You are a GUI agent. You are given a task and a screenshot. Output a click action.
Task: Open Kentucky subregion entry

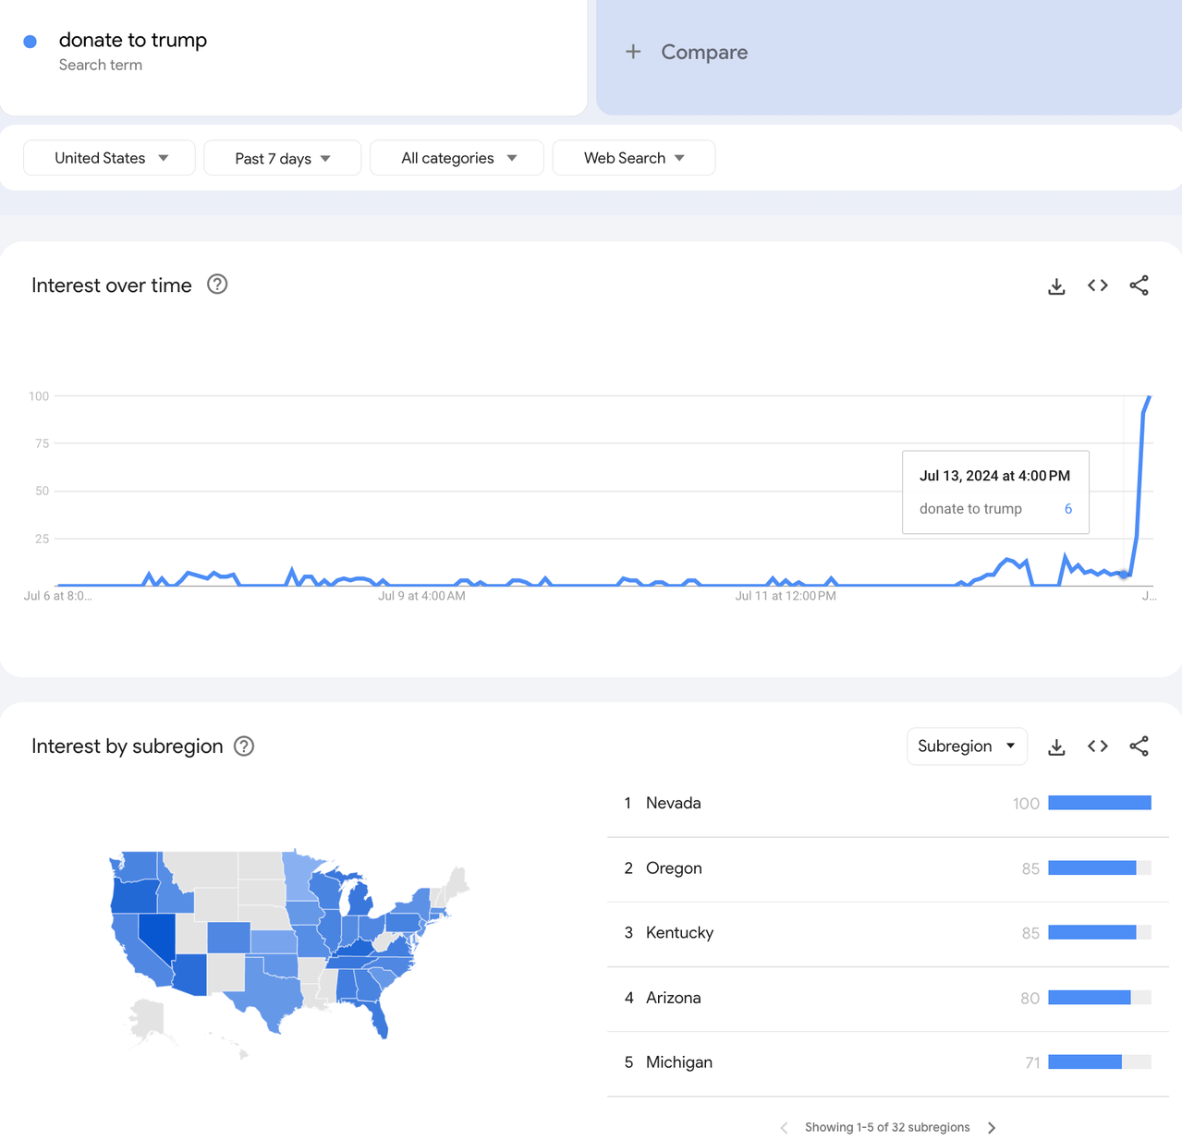(679, 933)
